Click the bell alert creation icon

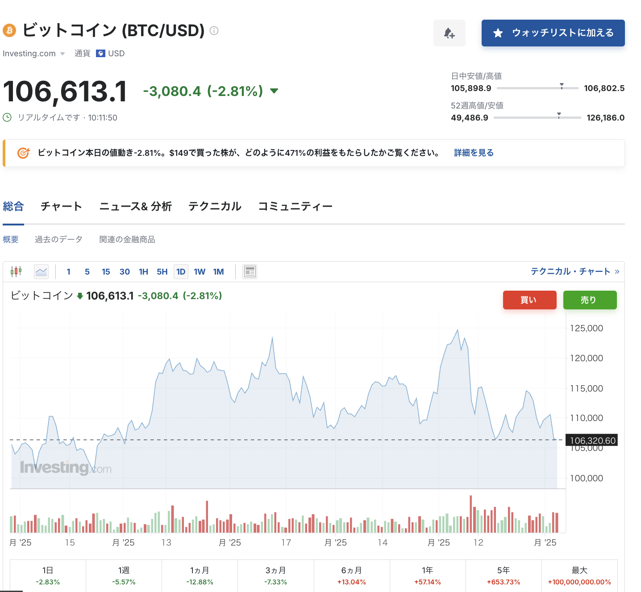pyautogui.click(x=449, y=33)
